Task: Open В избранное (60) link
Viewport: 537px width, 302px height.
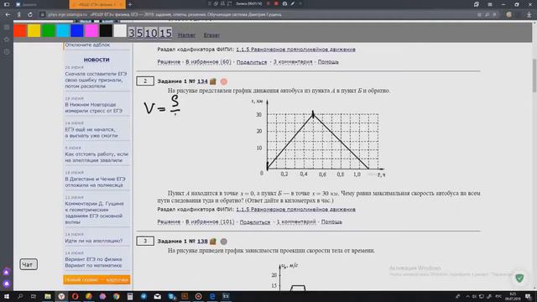Action: [209, 62]
